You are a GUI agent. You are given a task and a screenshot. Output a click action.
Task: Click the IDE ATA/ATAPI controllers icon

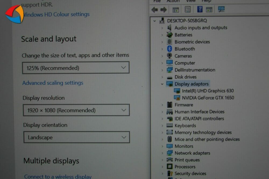click(170, 119)
